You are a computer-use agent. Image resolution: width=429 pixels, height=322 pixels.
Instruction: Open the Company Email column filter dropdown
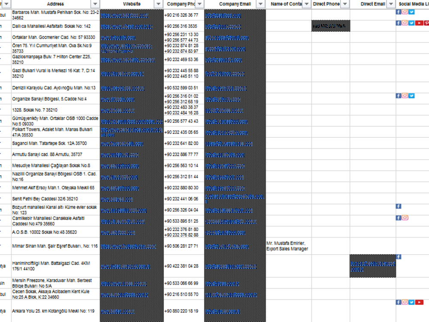pos(260,4)
